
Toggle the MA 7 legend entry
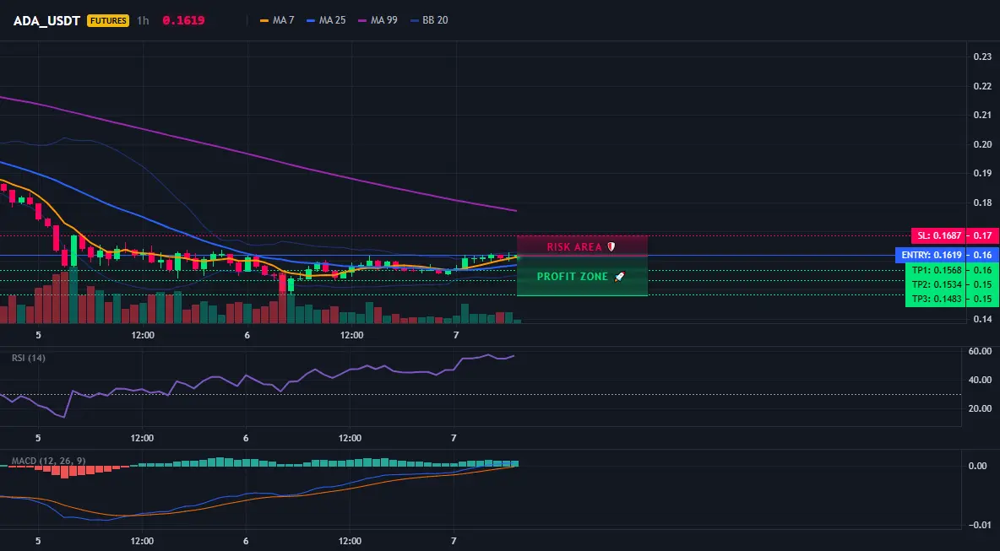coord(277,20)
